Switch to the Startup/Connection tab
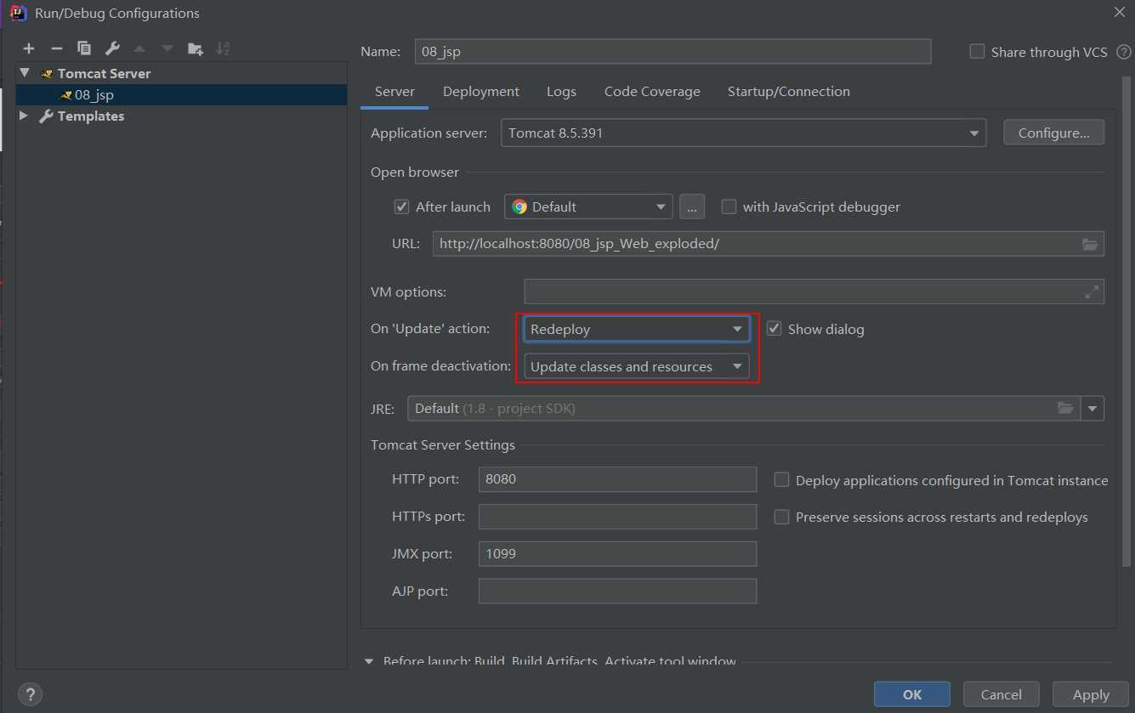Image resolution: width=1135 pixels, height=713 pixels. (x=788, y=91)
